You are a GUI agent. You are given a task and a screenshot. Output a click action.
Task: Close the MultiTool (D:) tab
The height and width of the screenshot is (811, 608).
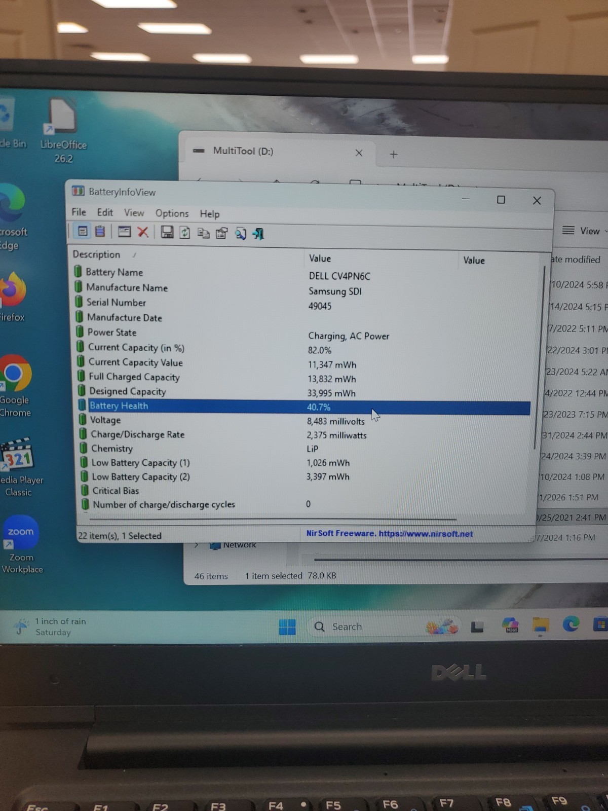click(359, 153)
